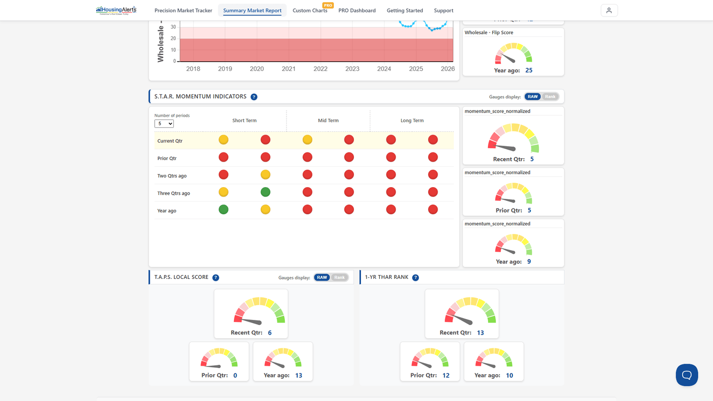Viewport: 713px width, 401px height.
Task: Click the momentum score Year ago gauge showing 9
Action: click(x=513, y=245)
